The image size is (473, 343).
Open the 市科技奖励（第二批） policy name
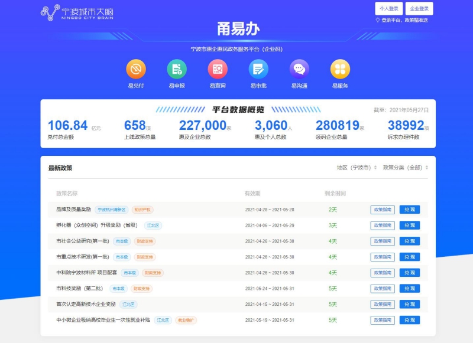point(80,288)
